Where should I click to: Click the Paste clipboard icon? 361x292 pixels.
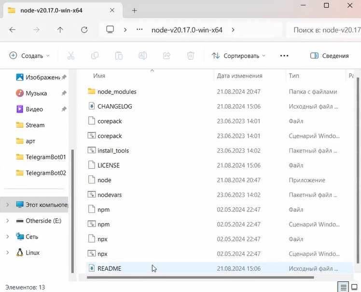tap(119, 56)
